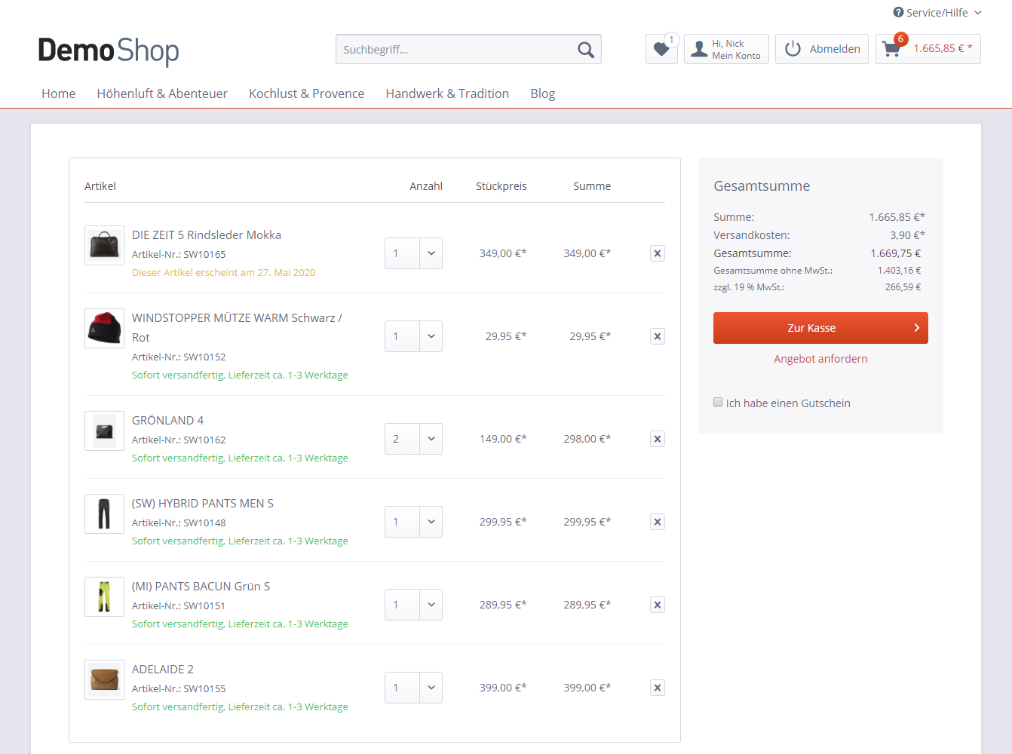Click Artikel-Nr.: SW10165 text
Image resolution: width=1012 pixels, height=754 pixels.
pyautogui.click(x=179, y=255)
